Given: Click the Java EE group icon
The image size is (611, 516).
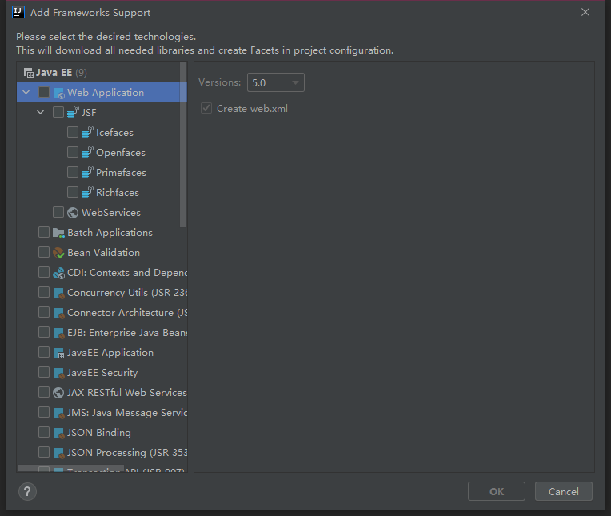Looking at the screenshot, I should (29, 73).
